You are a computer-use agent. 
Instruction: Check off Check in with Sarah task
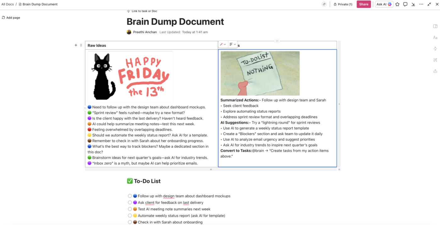tap(130, 222)
